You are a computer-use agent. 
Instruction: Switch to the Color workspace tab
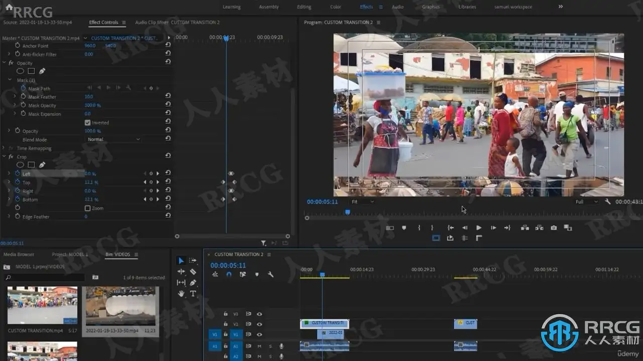(x=336, y=7)
